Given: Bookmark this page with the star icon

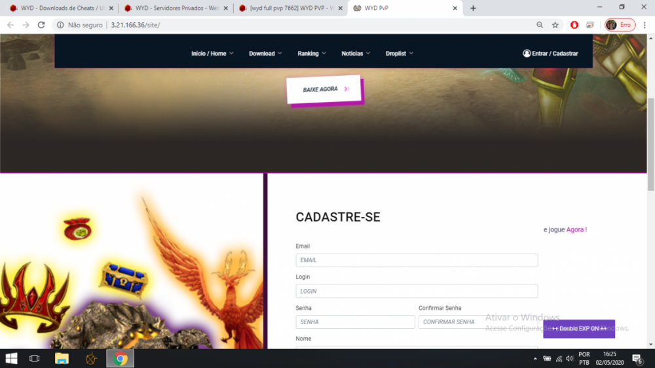Looking at the screenshot, I should point(555,25).
